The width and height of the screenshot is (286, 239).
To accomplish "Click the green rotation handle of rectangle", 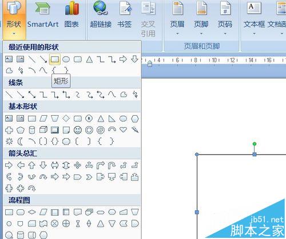I will coord(255,144).
